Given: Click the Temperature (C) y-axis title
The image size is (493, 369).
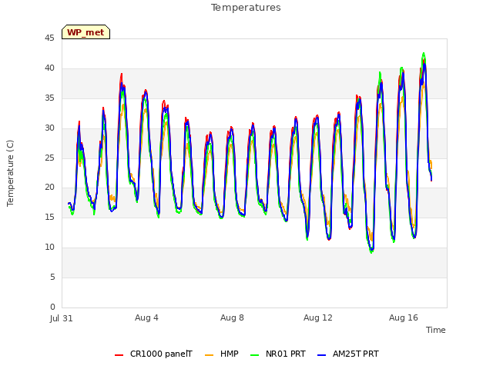Looking at the screenshot, I should coord(10,173).
